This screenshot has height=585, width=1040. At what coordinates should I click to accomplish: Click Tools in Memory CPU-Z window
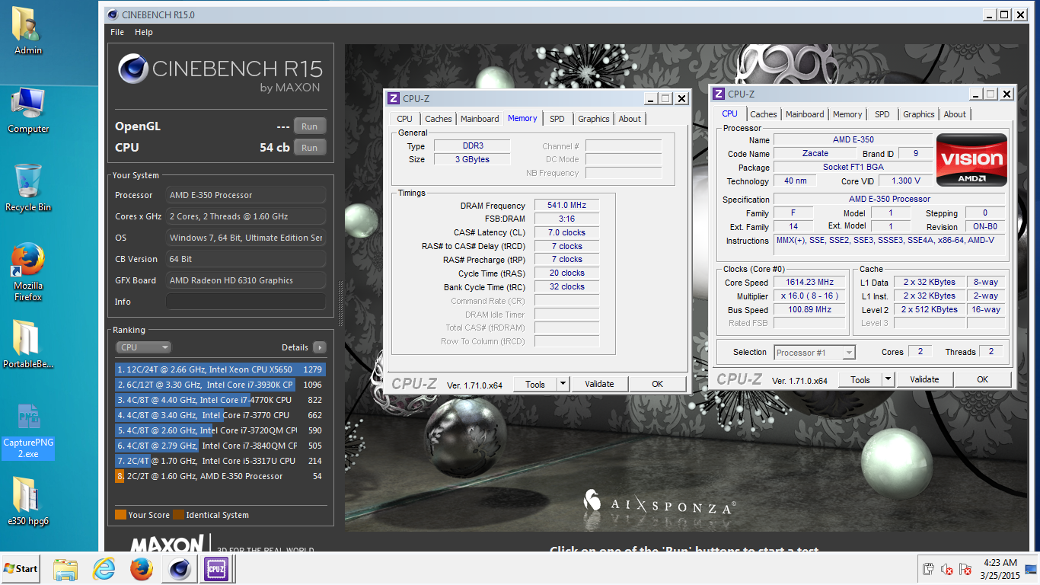pos(535,385)
